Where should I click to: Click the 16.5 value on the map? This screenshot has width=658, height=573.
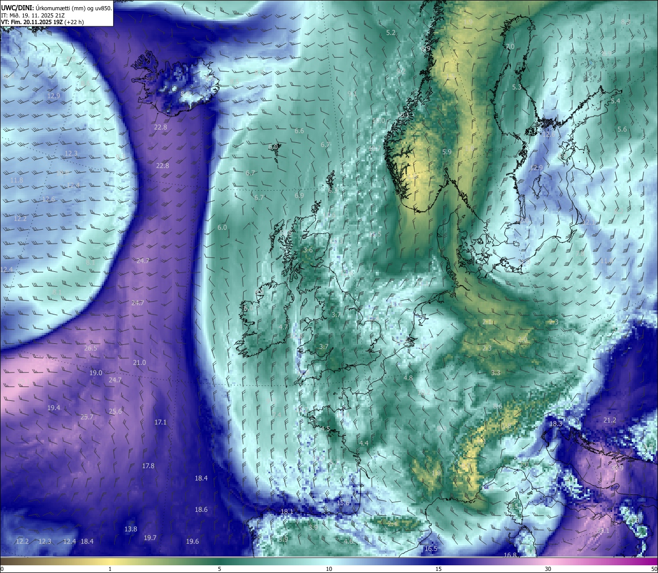431,548
